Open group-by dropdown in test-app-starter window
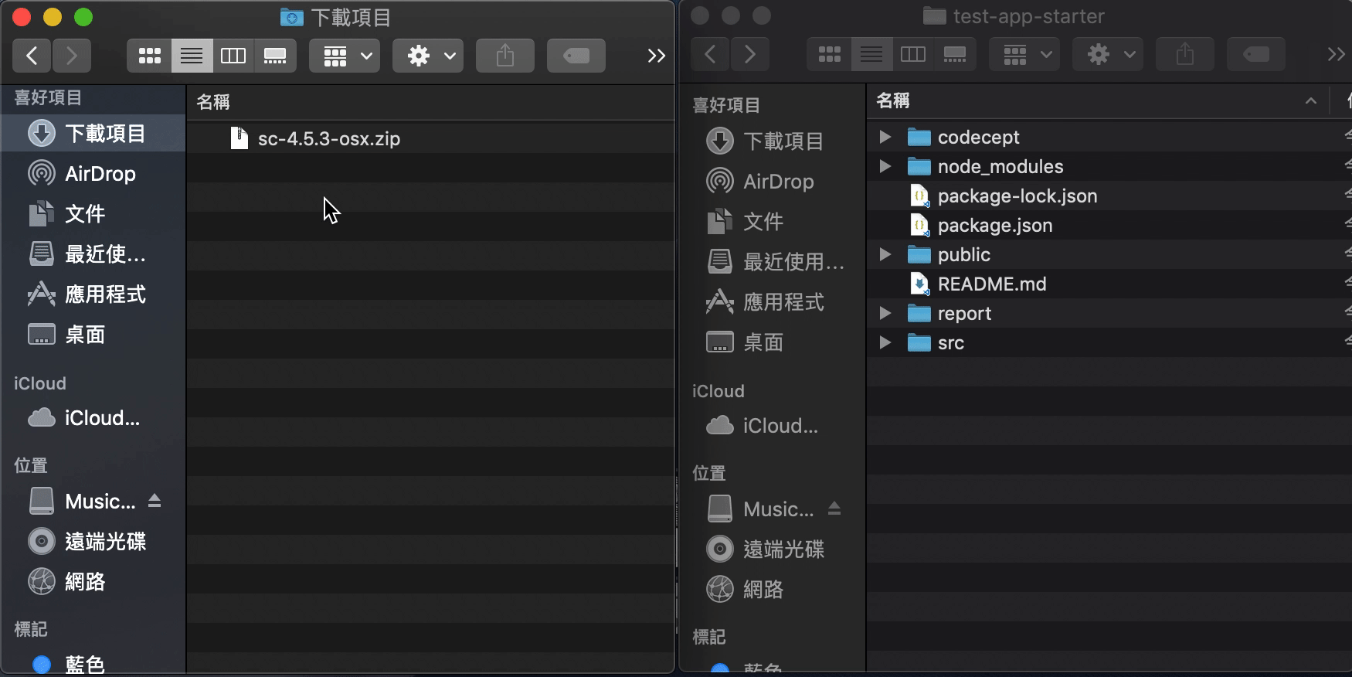Image resolution: width=1352 pixels, height=677 pixels. click(1024, 54)
